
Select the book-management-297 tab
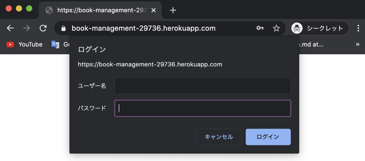pyautogui.click(x=100, y=10)
